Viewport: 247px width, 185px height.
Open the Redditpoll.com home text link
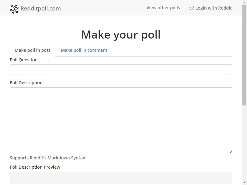(x=41, y=9)
